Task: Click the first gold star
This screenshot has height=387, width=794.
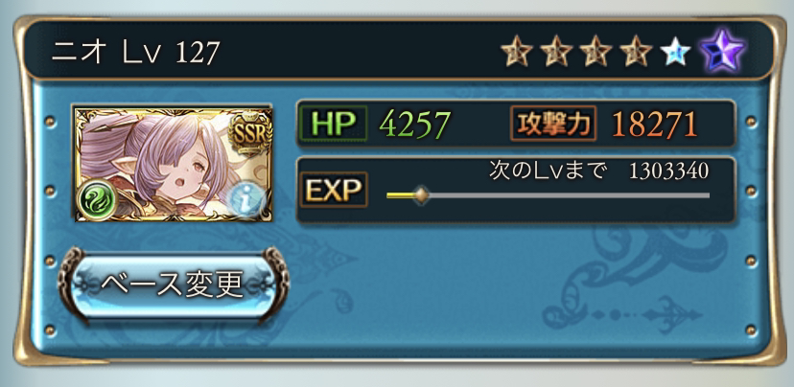Action: (517, 51)
